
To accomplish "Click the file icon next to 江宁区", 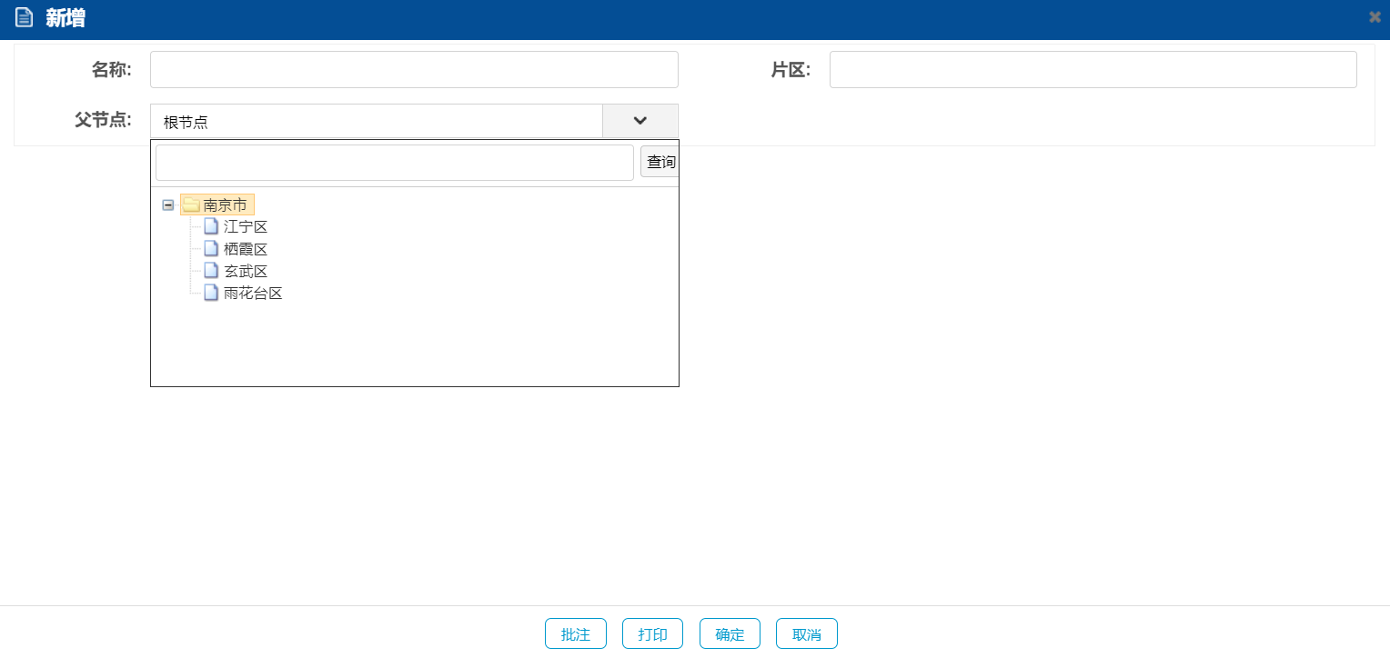I will (x=211, y=227).
